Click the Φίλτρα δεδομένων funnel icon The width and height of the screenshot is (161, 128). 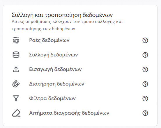[16, 98]
